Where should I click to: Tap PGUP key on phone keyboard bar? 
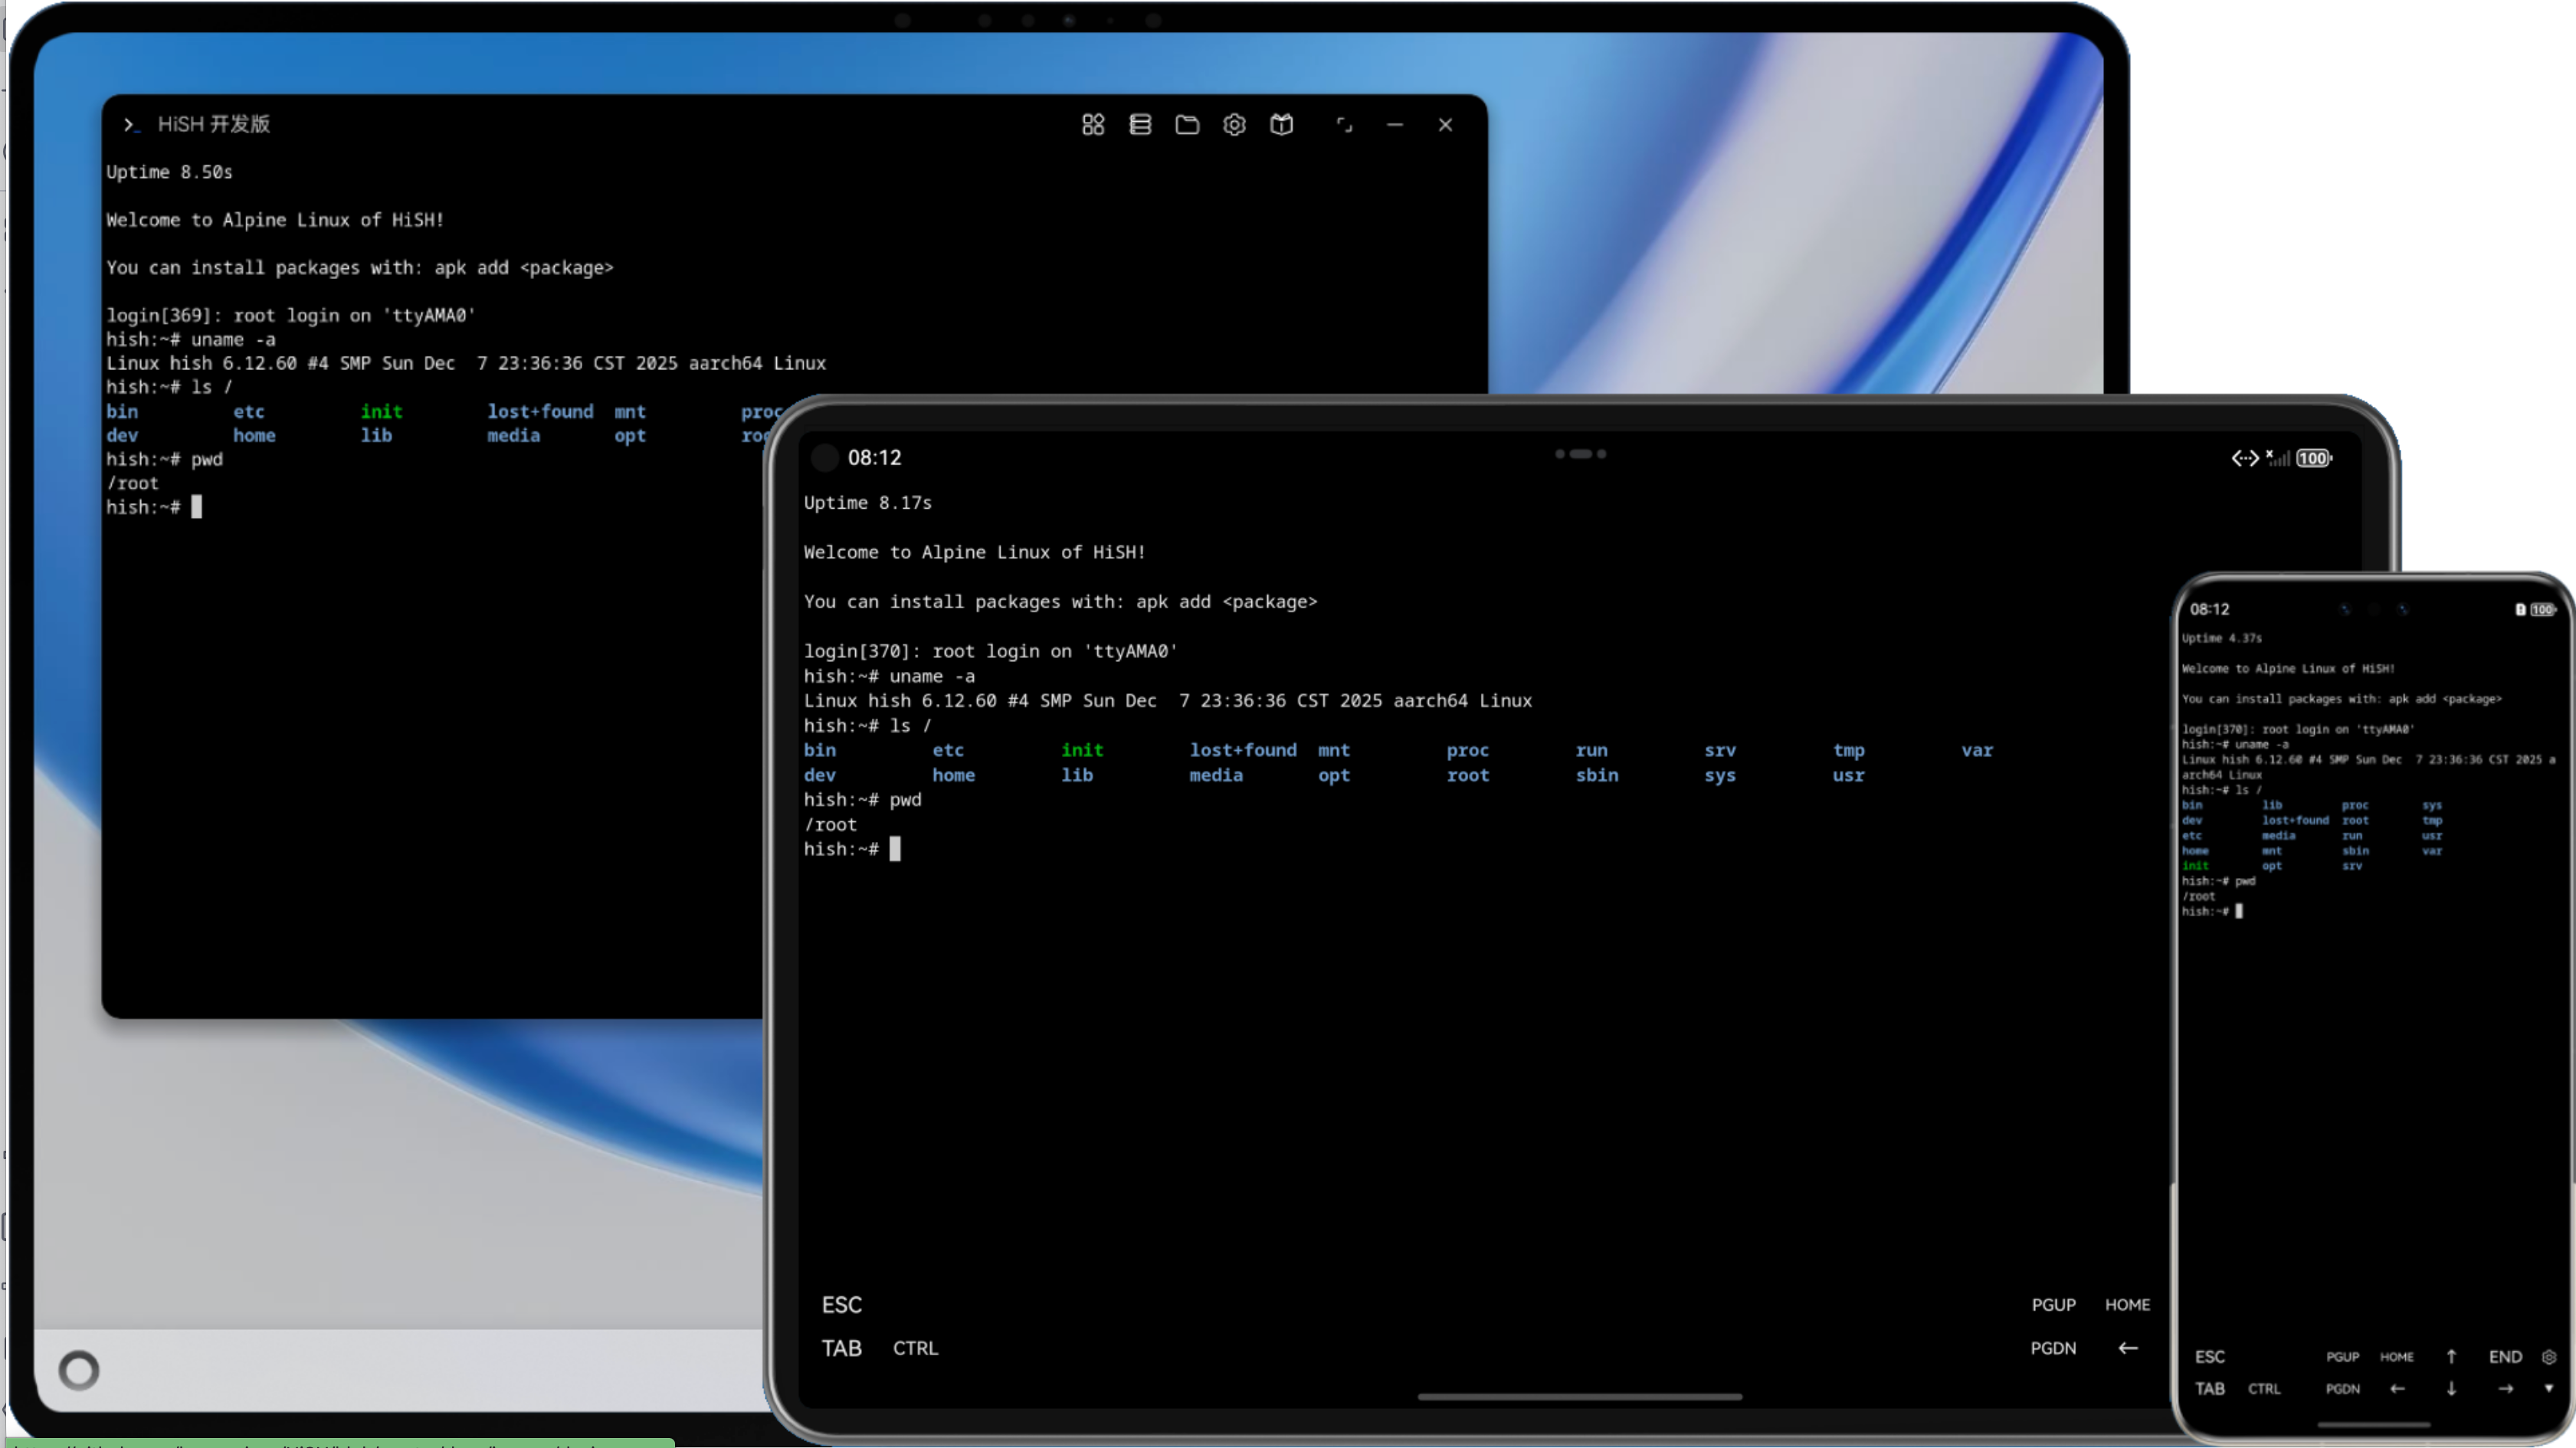click(x=2343, y=1357)
